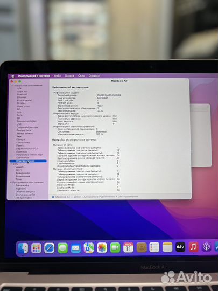This screenshot has width=218, height=291.
Task: Open the Правка menu
Action: click(69, 76)
